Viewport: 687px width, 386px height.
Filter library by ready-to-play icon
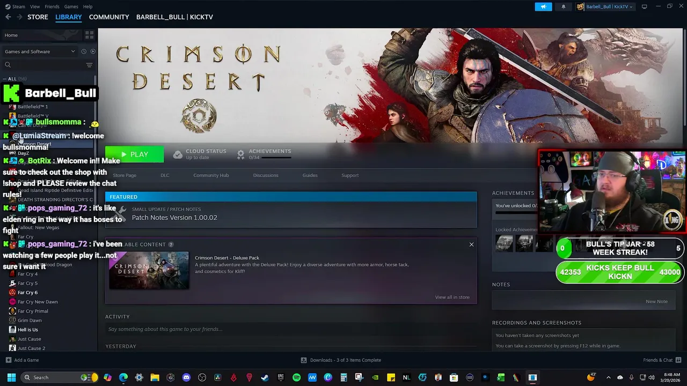(x=93, y=51)
